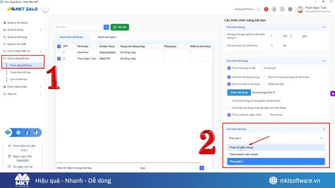Switch to Danh sách tài khoản tab
335x188 pixels.
[71, 37]
